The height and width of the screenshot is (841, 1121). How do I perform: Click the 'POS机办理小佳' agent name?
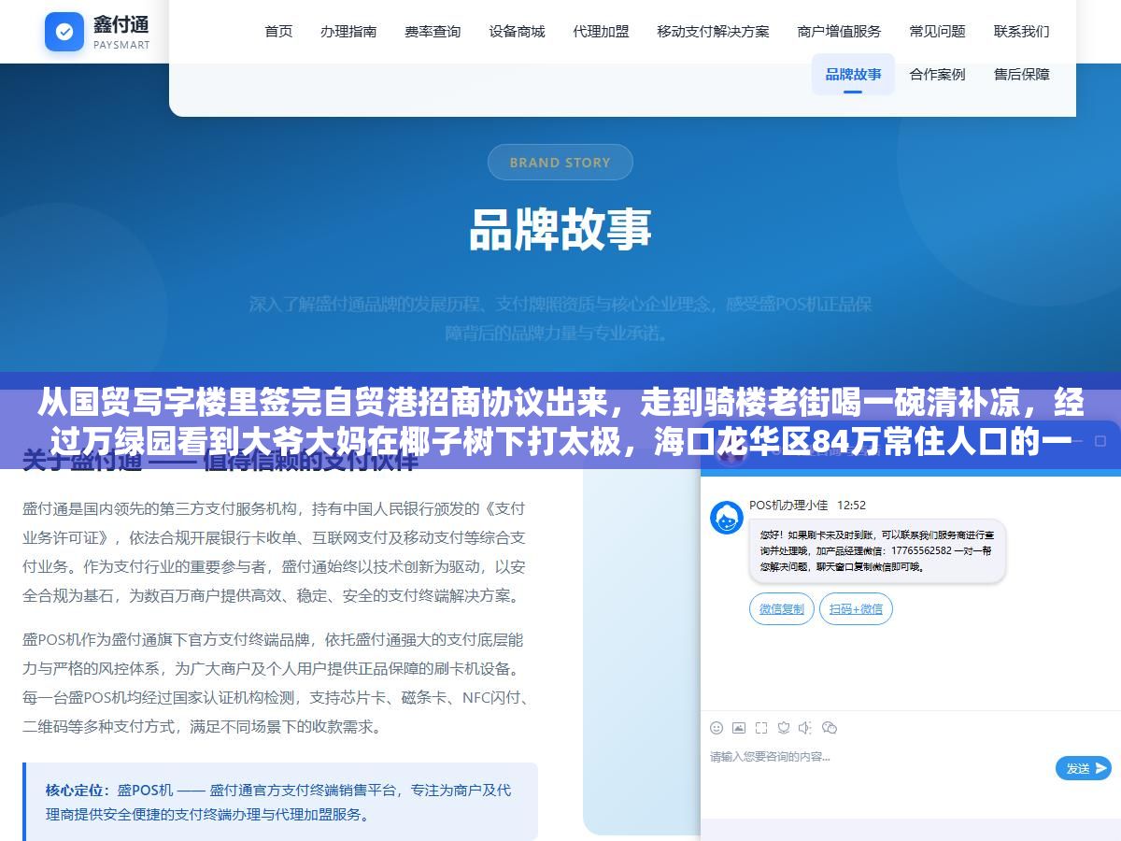(x=788, y=505)
